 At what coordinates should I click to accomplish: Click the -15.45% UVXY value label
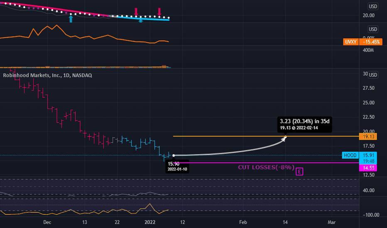371,42
